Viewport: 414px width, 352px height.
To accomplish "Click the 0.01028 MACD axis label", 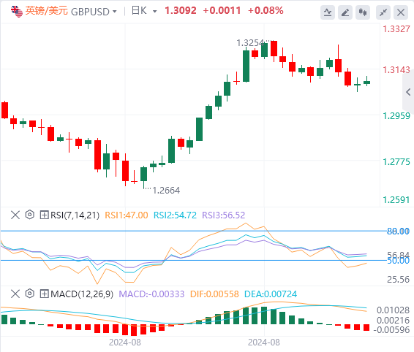I will pos(394,310).
